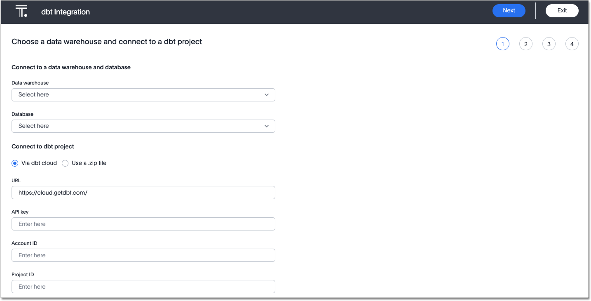
Task: Click the 'dbt Integration' title in header
Action: click(65, 12)
